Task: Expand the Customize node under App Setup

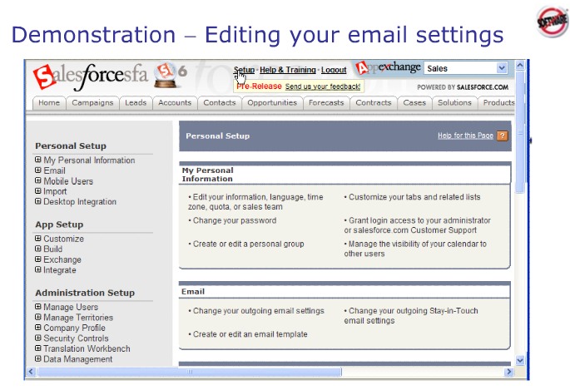Action: click(38, 239)
